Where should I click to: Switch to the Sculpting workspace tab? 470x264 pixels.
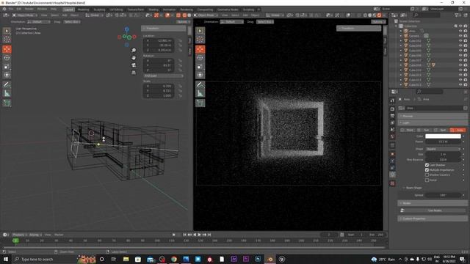(x=99, y=10)
